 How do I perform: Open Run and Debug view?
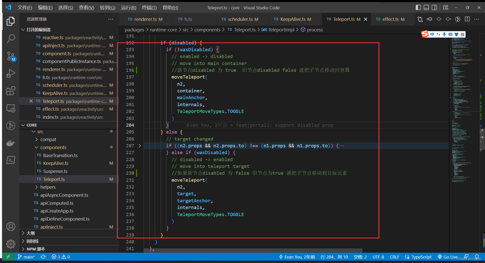[11, 74]
